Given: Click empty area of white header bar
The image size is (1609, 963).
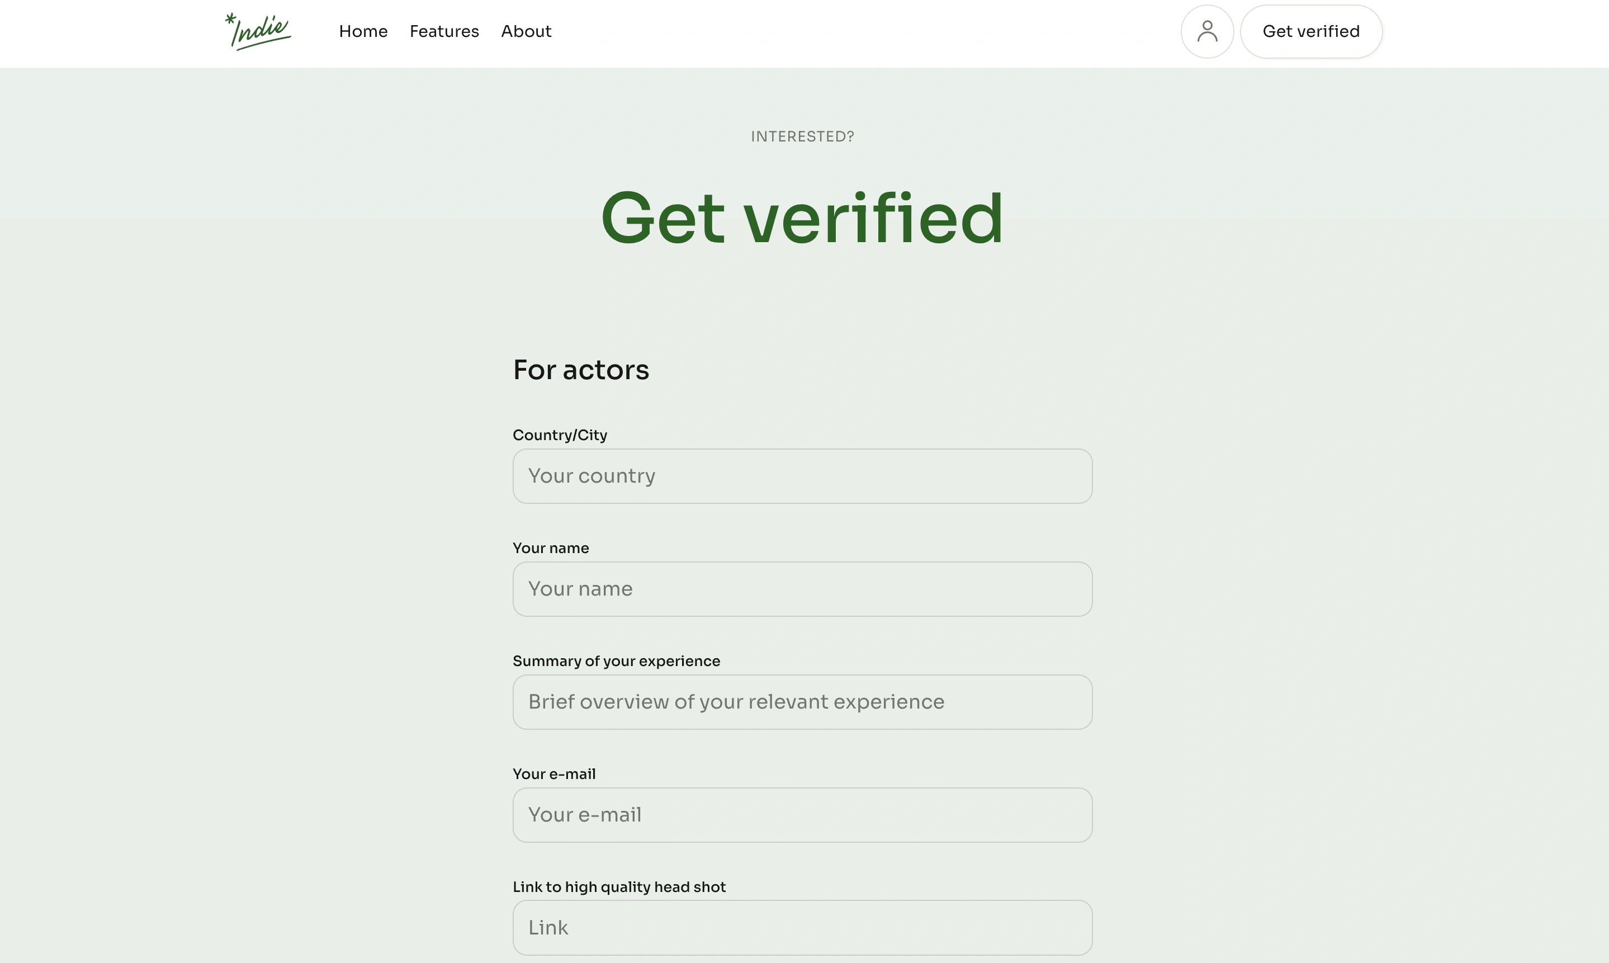Looking at the screenshot, I should [x=843, y=32].
